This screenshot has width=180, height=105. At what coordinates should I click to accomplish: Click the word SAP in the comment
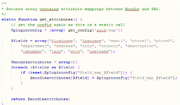[x=155, y=9]
